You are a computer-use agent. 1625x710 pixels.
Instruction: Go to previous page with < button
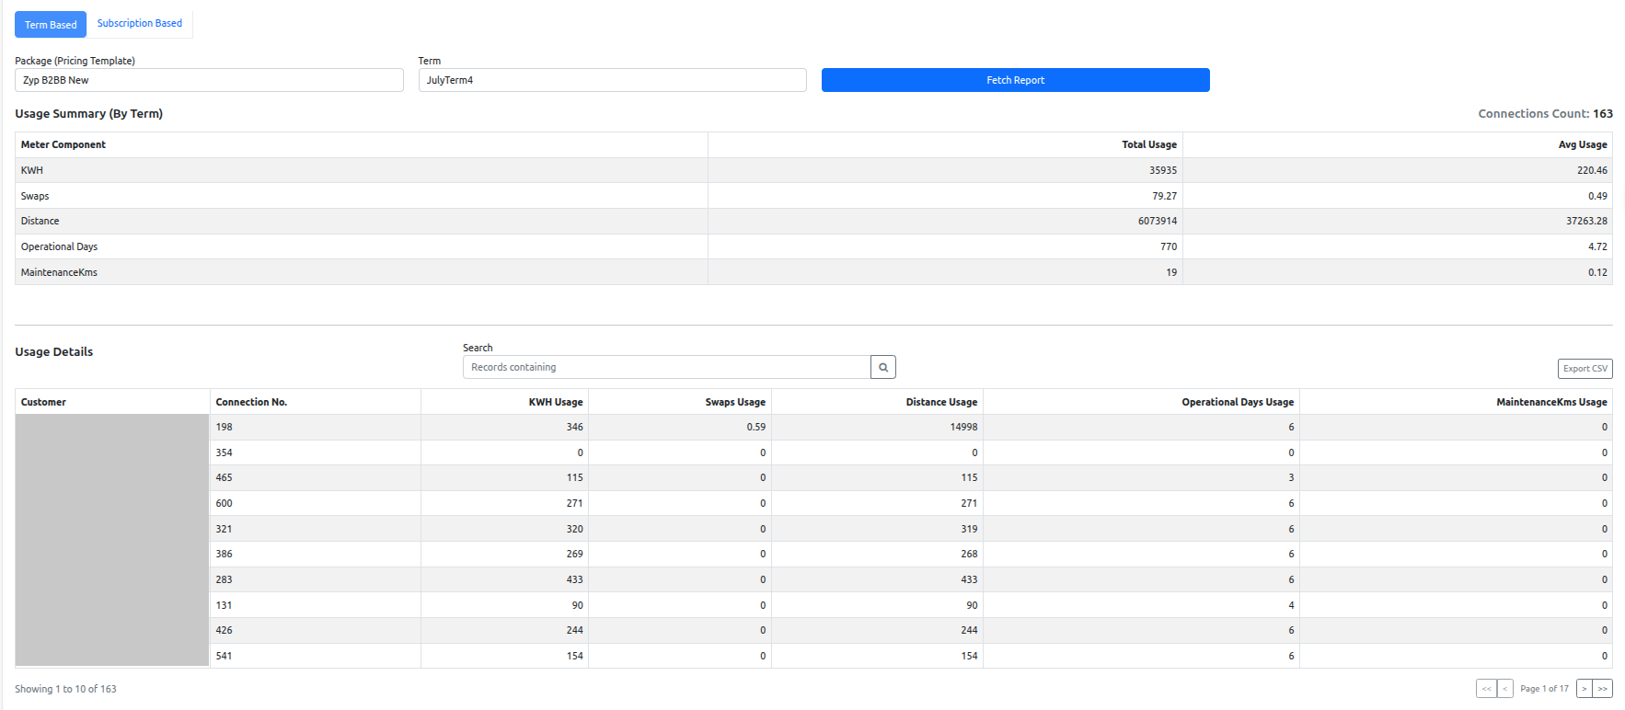click(1505, 688)
